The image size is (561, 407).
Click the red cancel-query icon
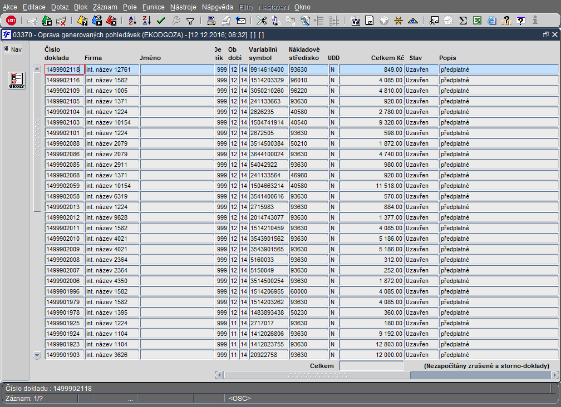(112, 21)
